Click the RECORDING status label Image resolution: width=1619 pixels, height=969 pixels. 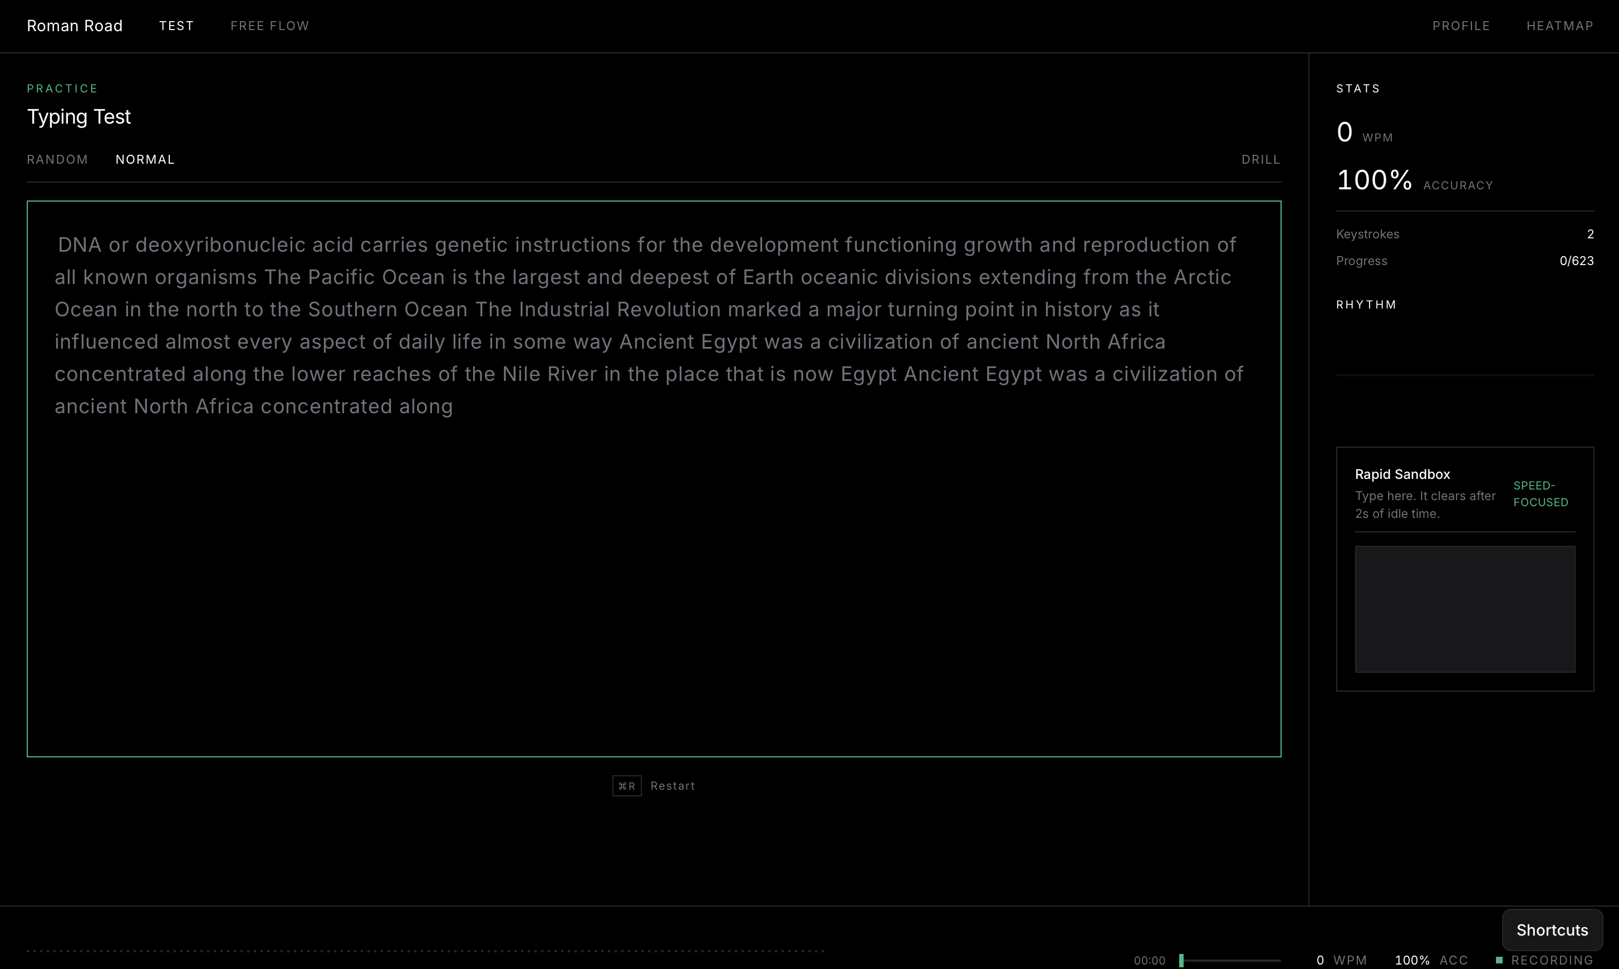click(x=1551, y=960)
